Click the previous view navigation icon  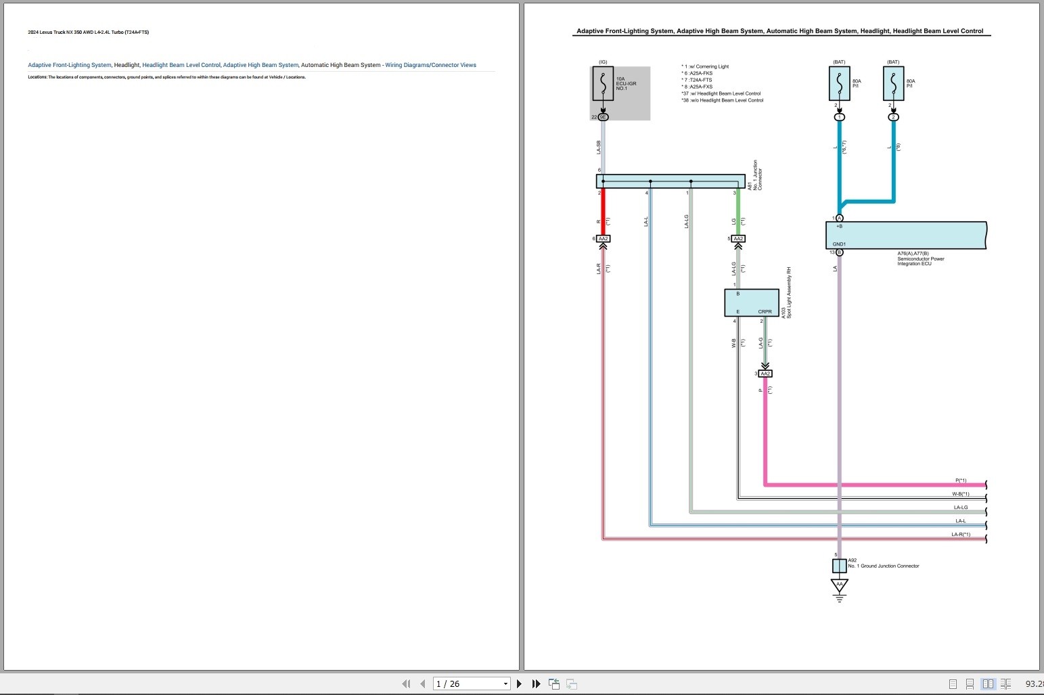[554, 683]
